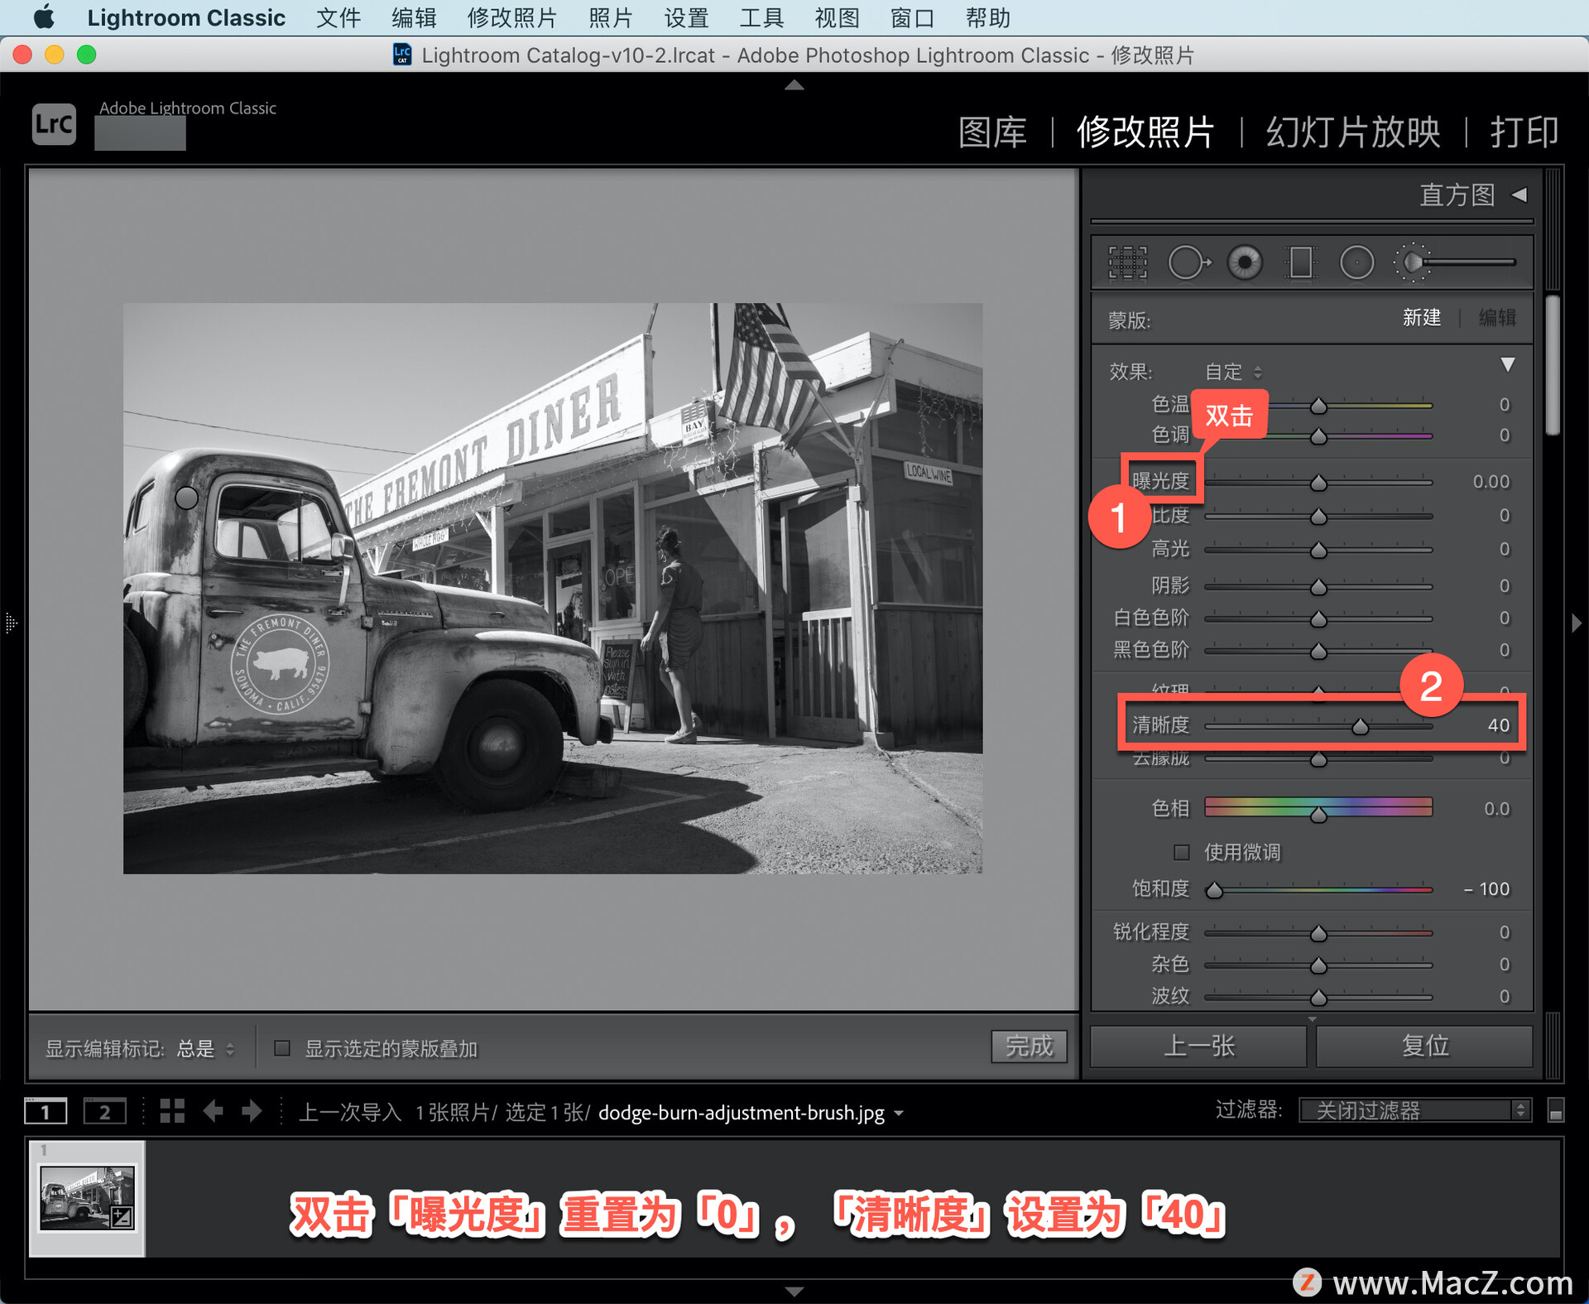
Task: Click the 锐化程度 slider handle
Action: point(1318,934)
